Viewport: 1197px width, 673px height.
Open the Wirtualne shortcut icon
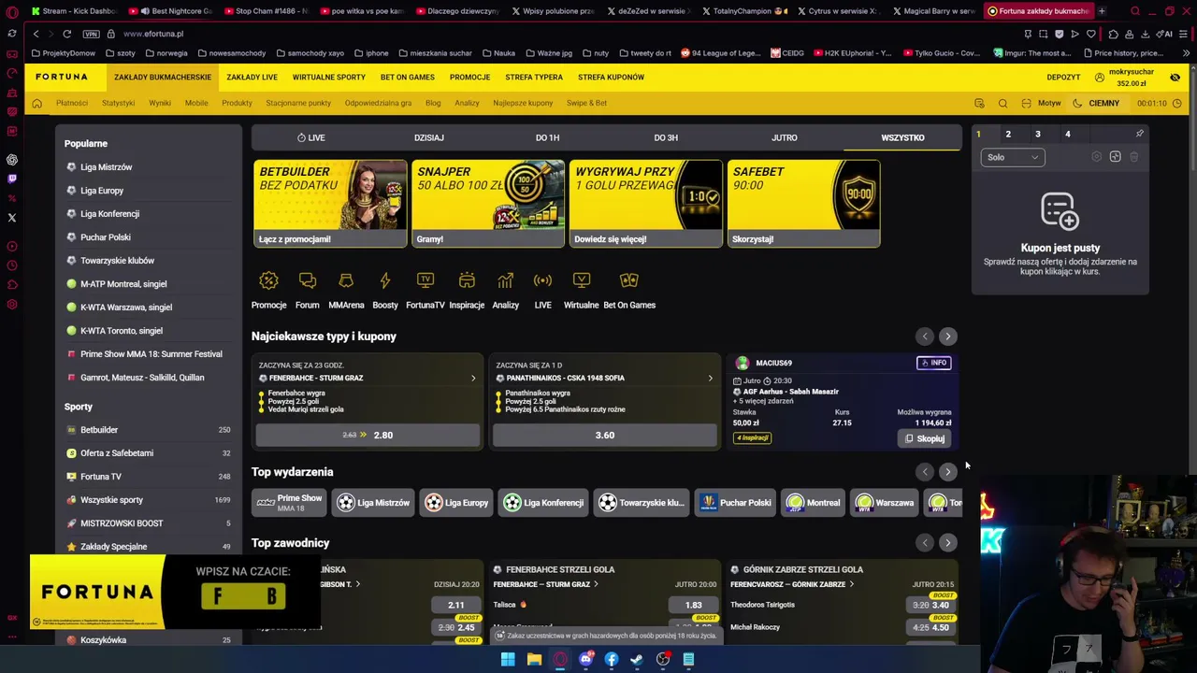[581, 280]
